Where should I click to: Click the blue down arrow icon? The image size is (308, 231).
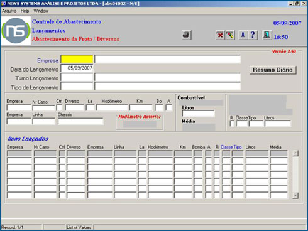coord(243,35)
